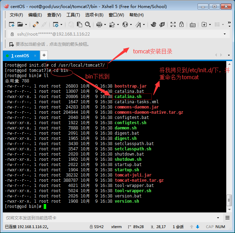Click the terminal scrollbar up arrow

click(x=229, y=64)
